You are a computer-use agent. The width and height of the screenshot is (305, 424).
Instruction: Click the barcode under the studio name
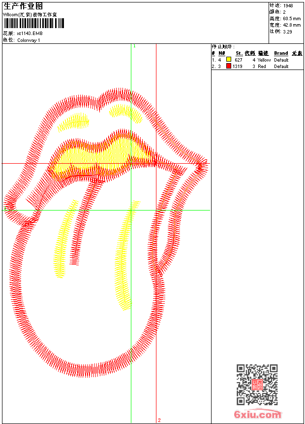click(x=34, y=24)
